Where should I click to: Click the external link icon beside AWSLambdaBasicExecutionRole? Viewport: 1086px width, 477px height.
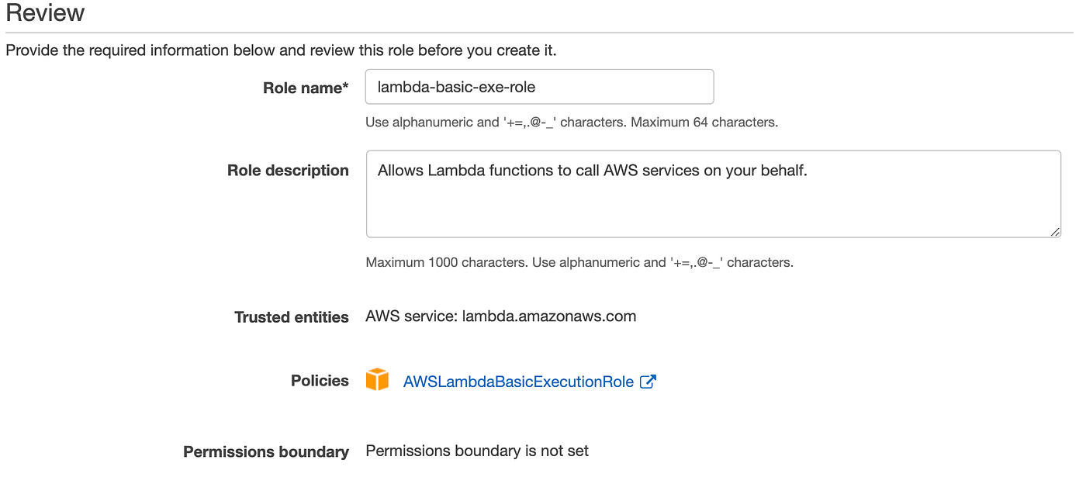(x=648, y=382)
